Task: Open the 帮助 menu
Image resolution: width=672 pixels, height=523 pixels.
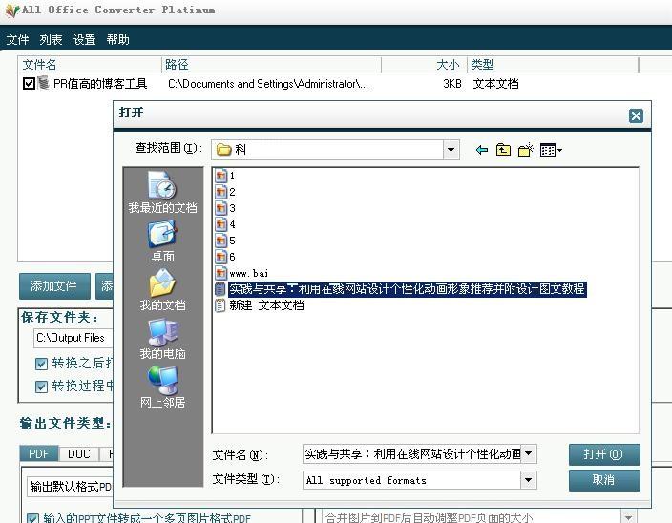Action: [x=117, y=40]
